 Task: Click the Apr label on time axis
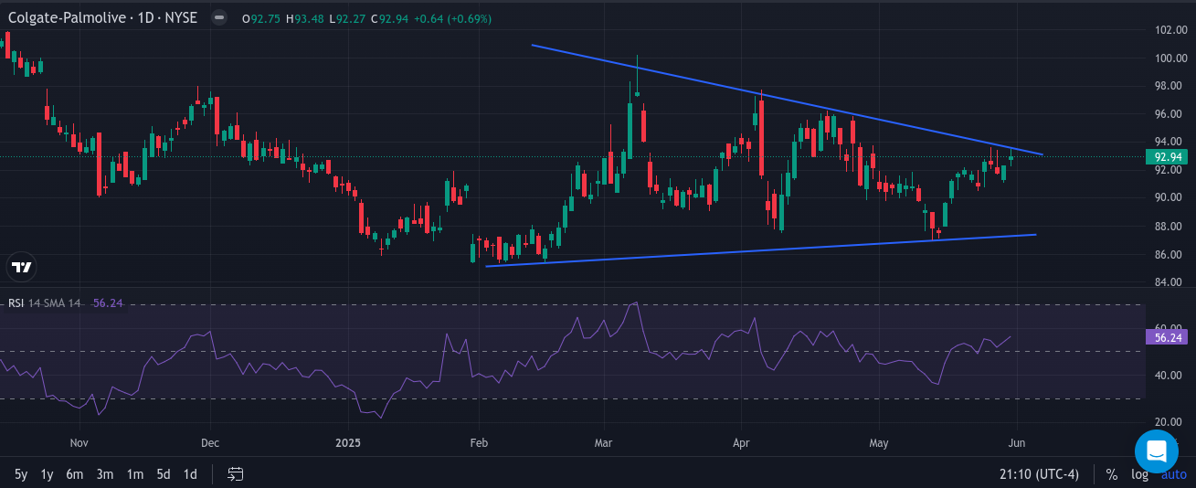coord(741,443)
